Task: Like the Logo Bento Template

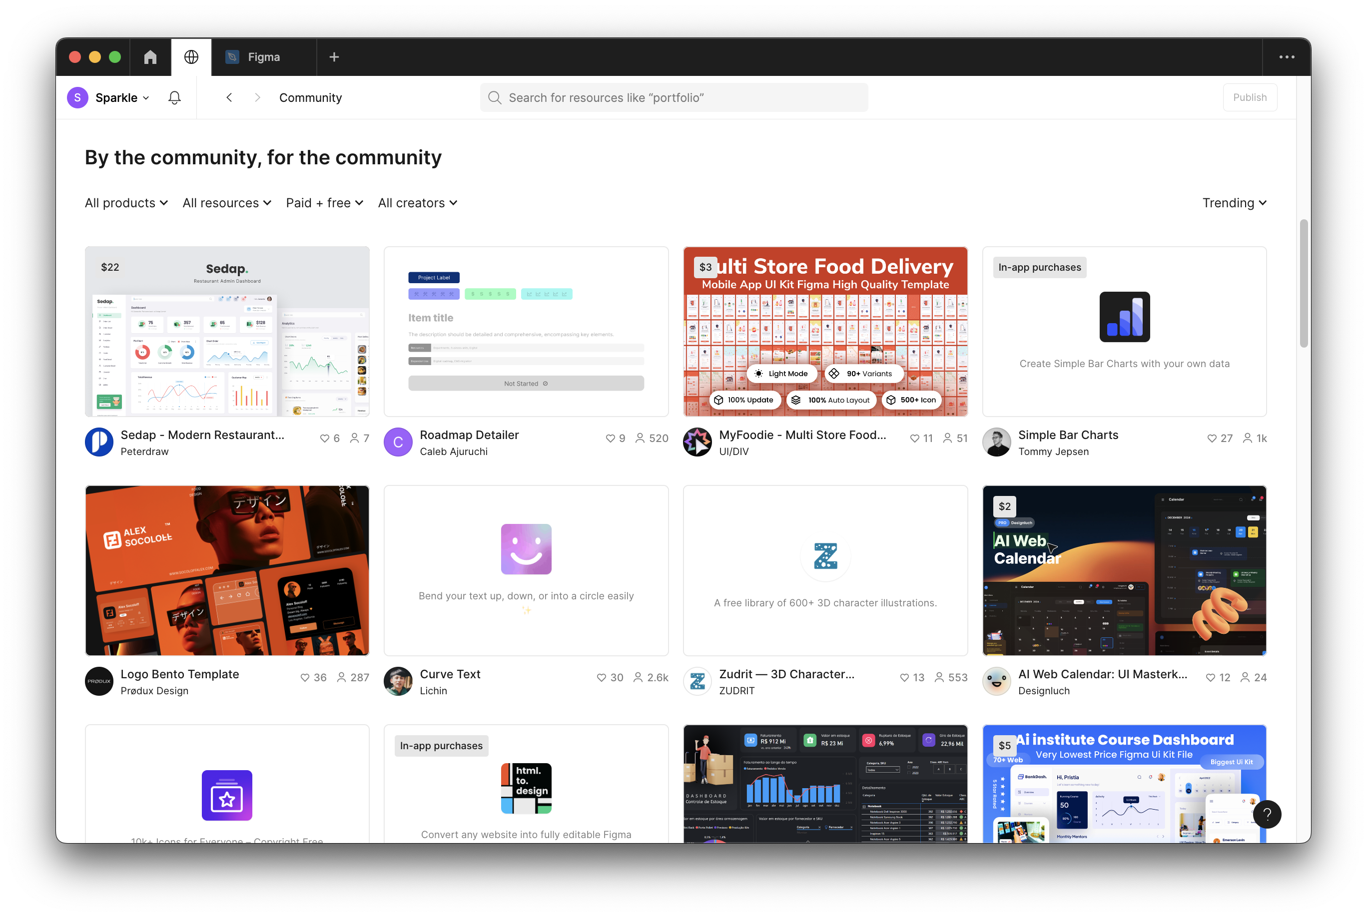Action: click(305, 677)
